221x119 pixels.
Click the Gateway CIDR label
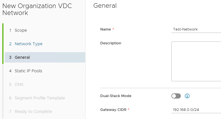[x=113, y=110]
